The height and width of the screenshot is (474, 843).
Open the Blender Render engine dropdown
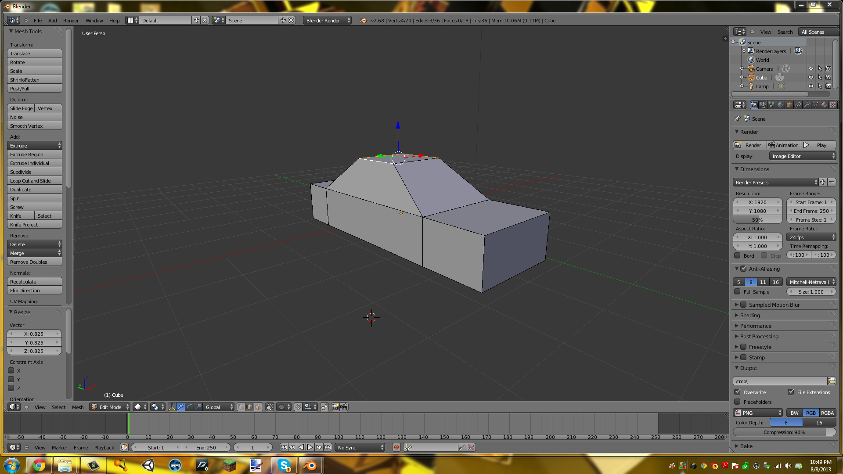click(327, 20)
